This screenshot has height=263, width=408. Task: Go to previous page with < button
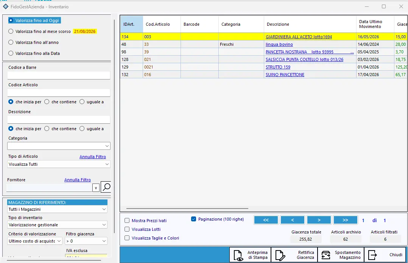tap(293, 220)
